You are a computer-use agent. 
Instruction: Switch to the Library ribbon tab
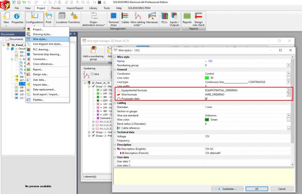[x=93, y=8]
